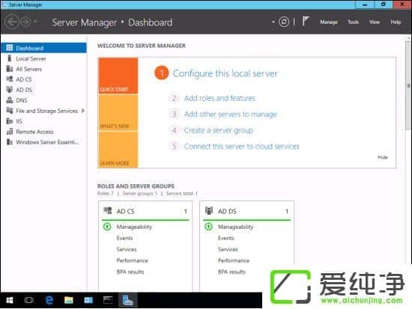412x309 pixels.
Task: Open Task View on the taskbar
Action: pyautogui.click(x=29, y=300)
